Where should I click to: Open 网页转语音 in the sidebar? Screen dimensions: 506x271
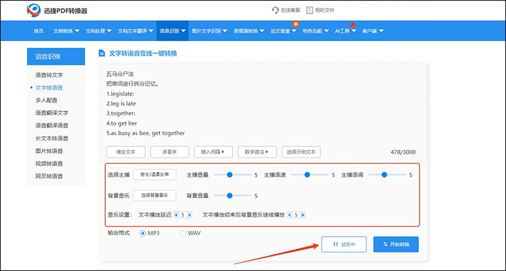tap(49, 177)
